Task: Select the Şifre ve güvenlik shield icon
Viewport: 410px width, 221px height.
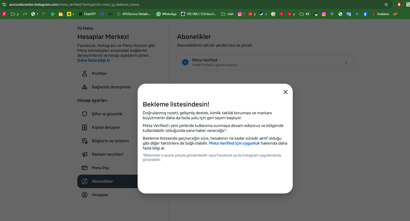Action: coord(85,114)
